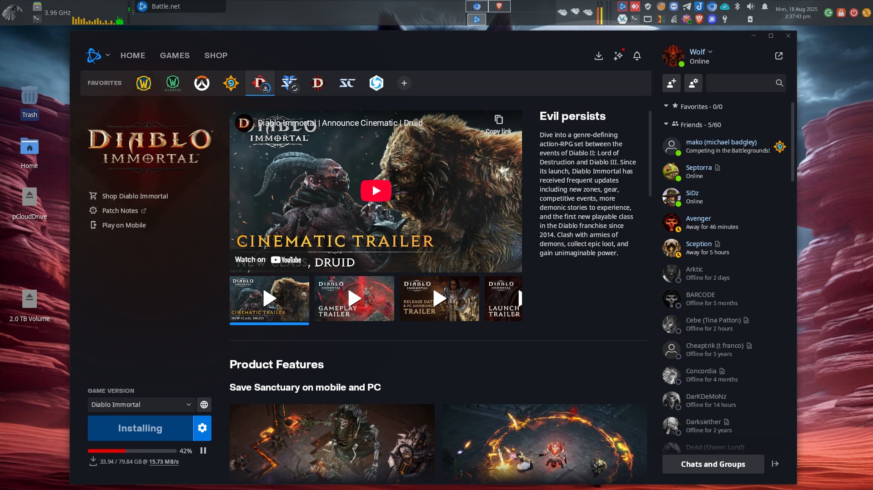Screen dimensions: 873x490
Task: Open the downloads icon in top bar
Action: 599,56
